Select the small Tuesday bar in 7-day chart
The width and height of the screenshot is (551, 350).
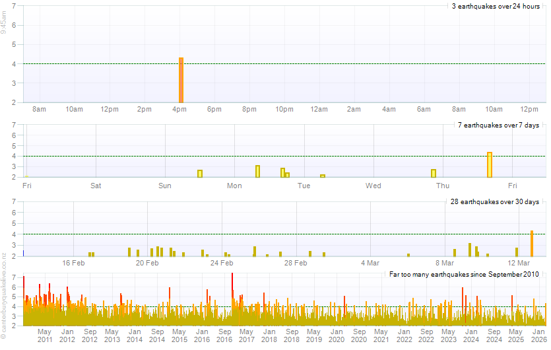[x=323, y=176]
